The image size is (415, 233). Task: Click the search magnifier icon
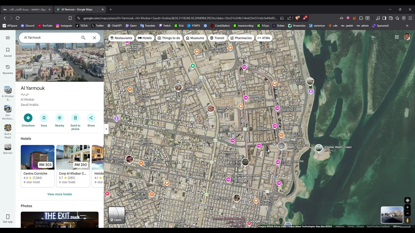coord(83,38)
